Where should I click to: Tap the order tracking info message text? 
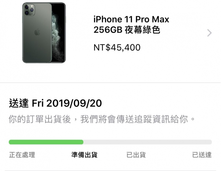[x=102, y=119]
